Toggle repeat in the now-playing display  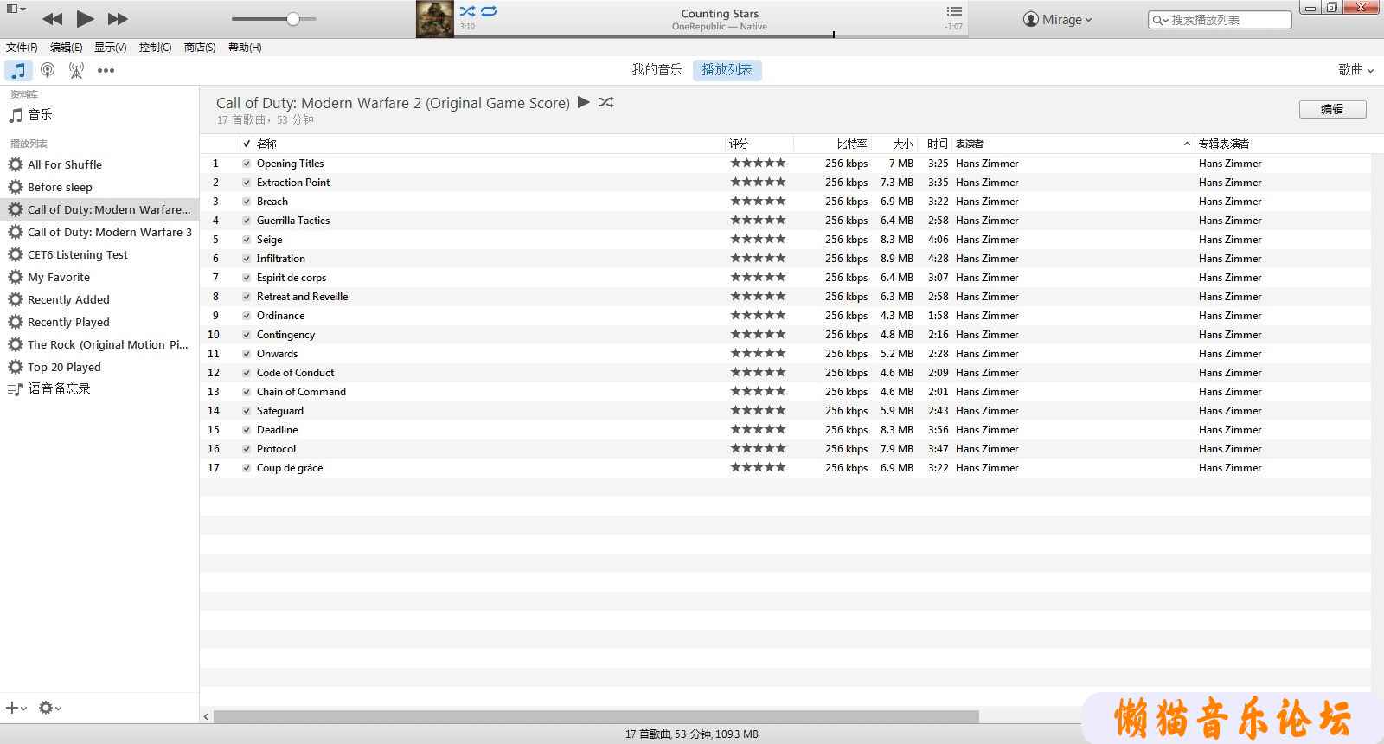coord(490,11)
